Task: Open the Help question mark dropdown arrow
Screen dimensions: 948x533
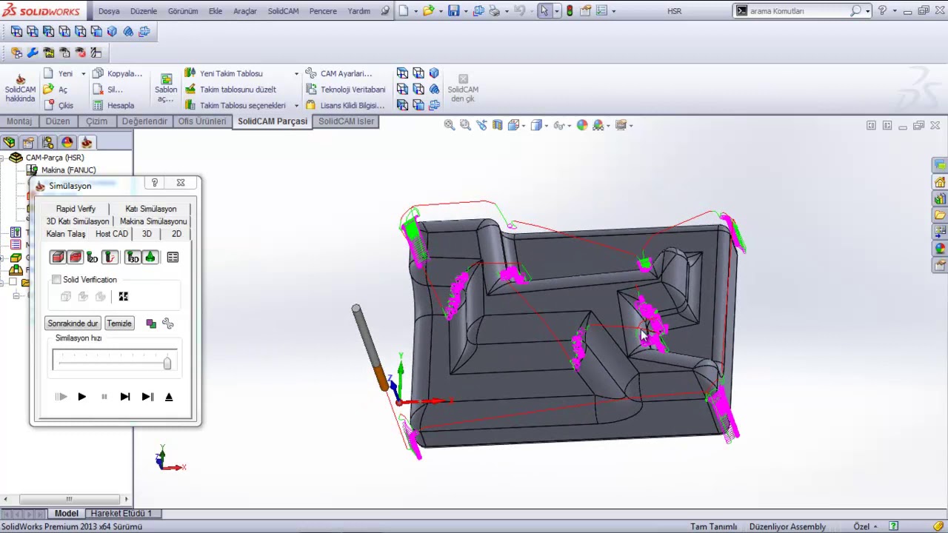Action: point(895,11)
